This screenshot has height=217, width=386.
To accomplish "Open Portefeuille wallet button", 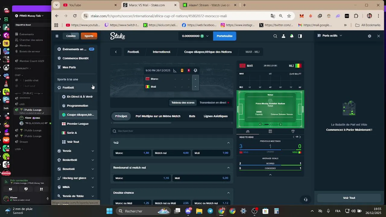I will coord(225,36).
